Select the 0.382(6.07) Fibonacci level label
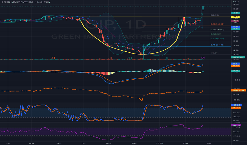 217,30
